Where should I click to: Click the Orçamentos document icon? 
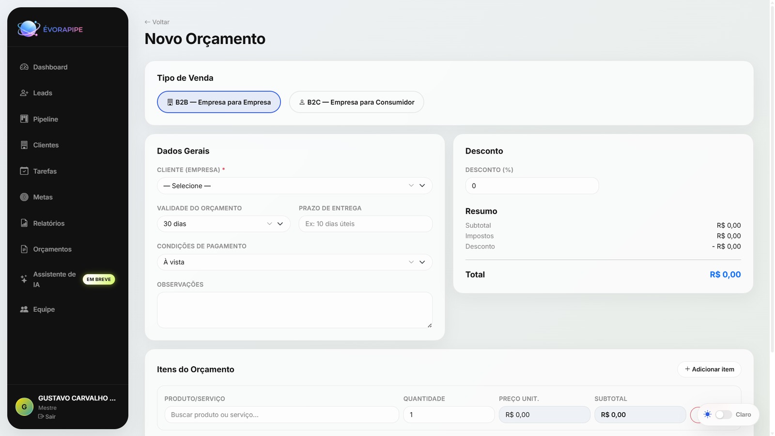click(x=24, y=249)
